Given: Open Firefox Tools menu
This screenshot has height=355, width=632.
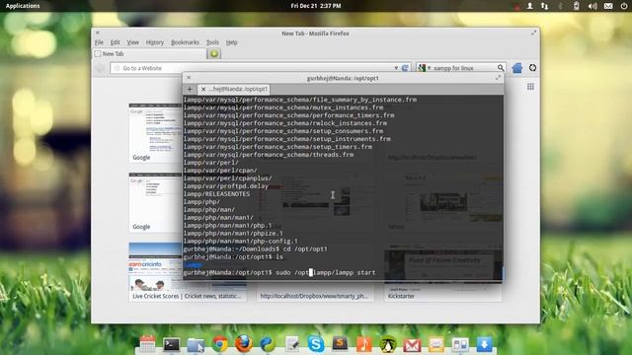Looking at the screenshot, I should click(212, 42).
